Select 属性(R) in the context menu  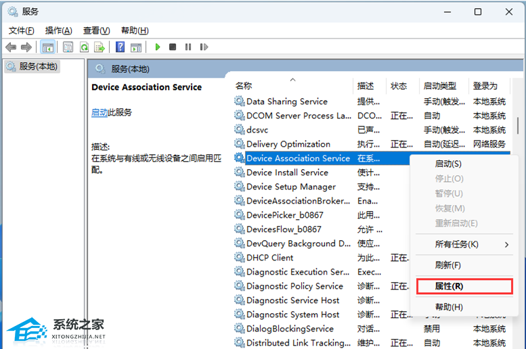pyautogui.click(x=449, y=286)
